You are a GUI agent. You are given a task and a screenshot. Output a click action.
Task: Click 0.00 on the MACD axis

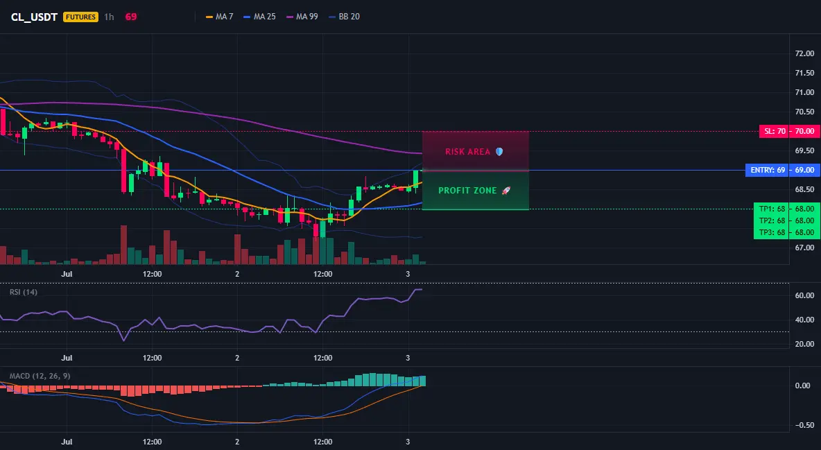[x=803, y=386]
